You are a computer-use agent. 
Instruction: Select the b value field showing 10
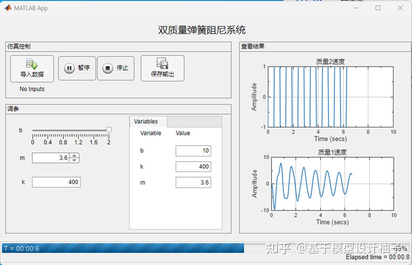(193, 151)
